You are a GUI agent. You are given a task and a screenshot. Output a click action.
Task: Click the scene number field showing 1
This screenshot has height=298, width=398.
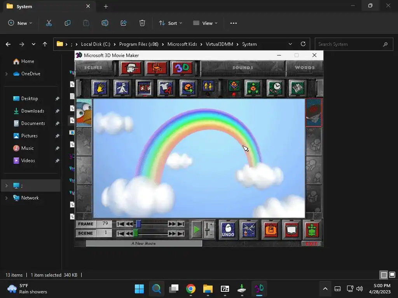click(104, 233)
